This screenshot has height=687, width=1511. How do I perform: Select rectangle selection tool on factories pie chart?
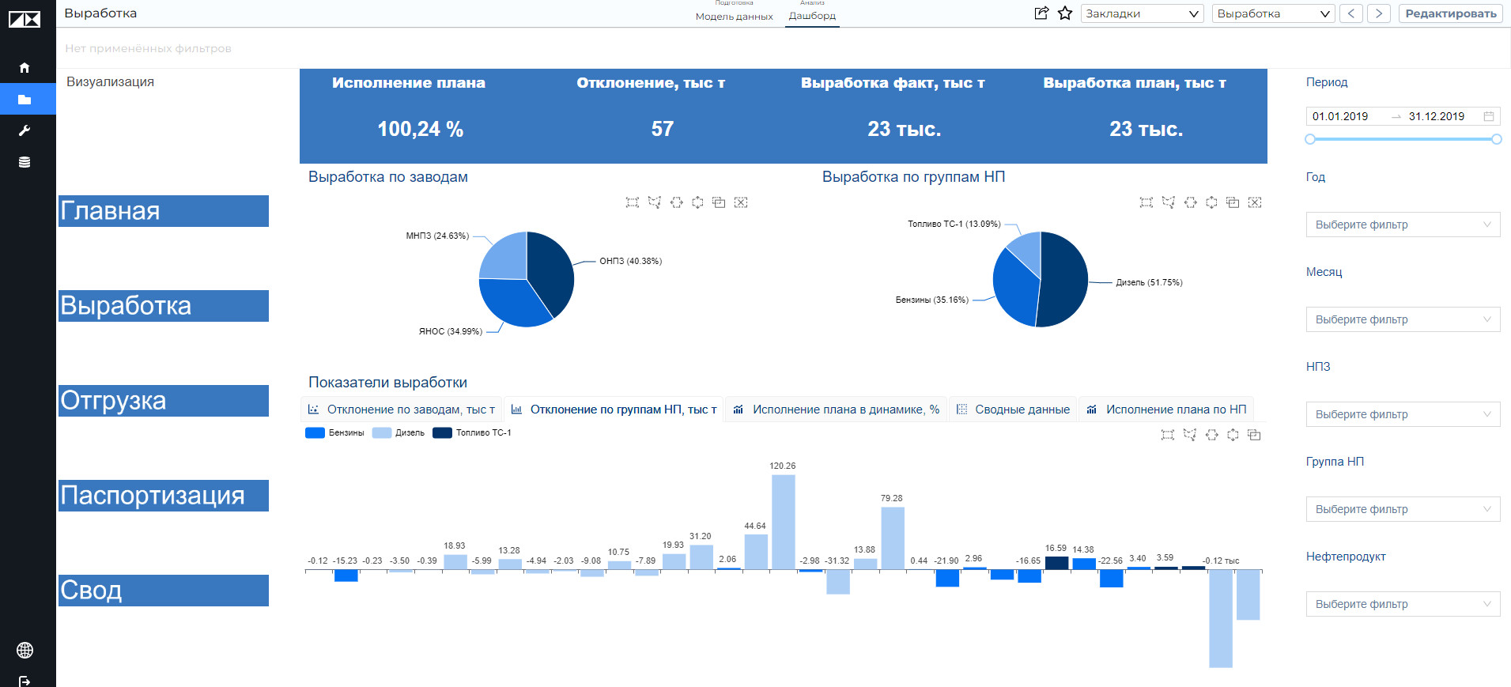(x=632, y=202)
